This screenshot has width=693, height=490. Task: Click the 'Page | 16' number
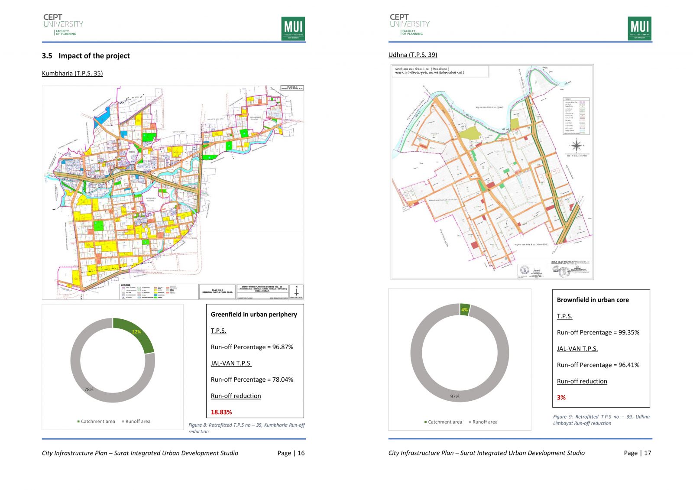pos(291,453)
